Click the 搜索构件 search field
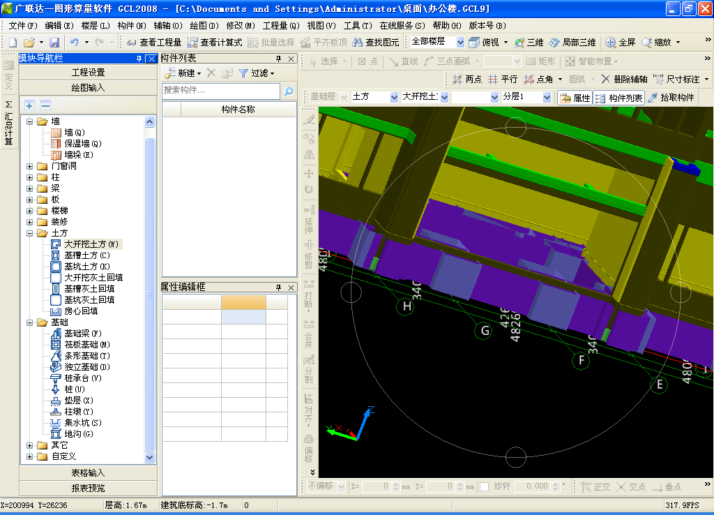 221,91
